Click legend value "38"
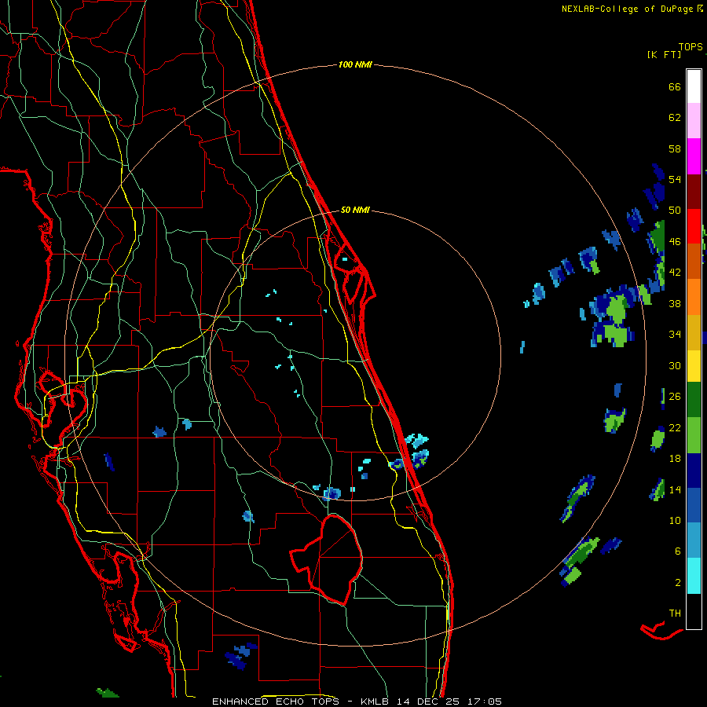The height and width of the screenshot is (707, 707). (675, 303)
